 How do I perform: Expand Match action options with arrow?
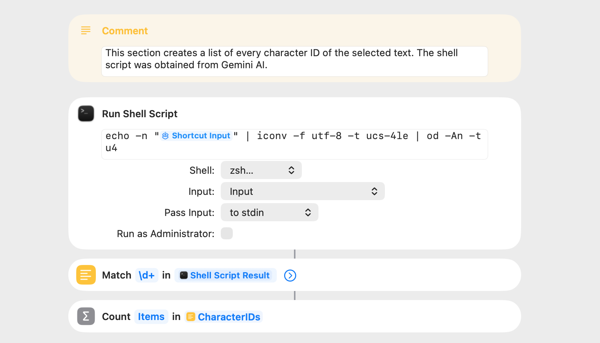290,276
